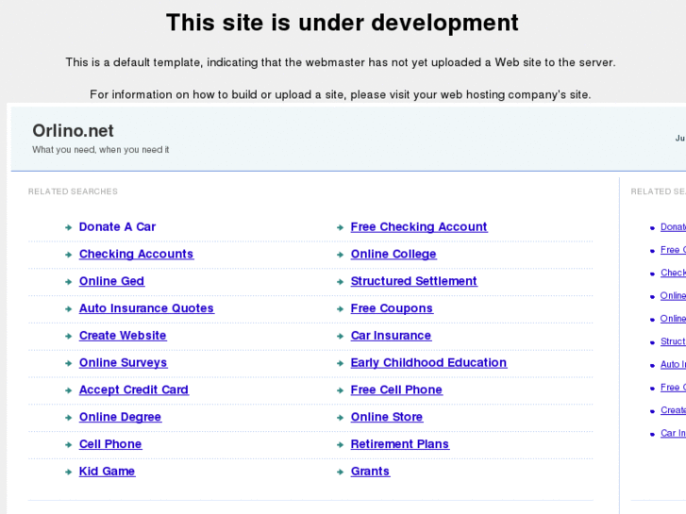Click the 'This site is under development' heading
686x514 pixels.
tap(343, 23)
